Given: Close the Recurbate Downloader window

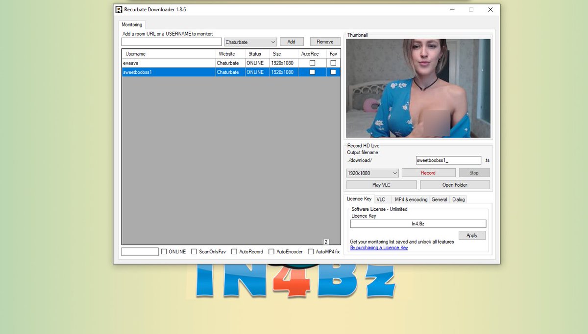Looking at the screenshot, I should click(x=490, y=9).
